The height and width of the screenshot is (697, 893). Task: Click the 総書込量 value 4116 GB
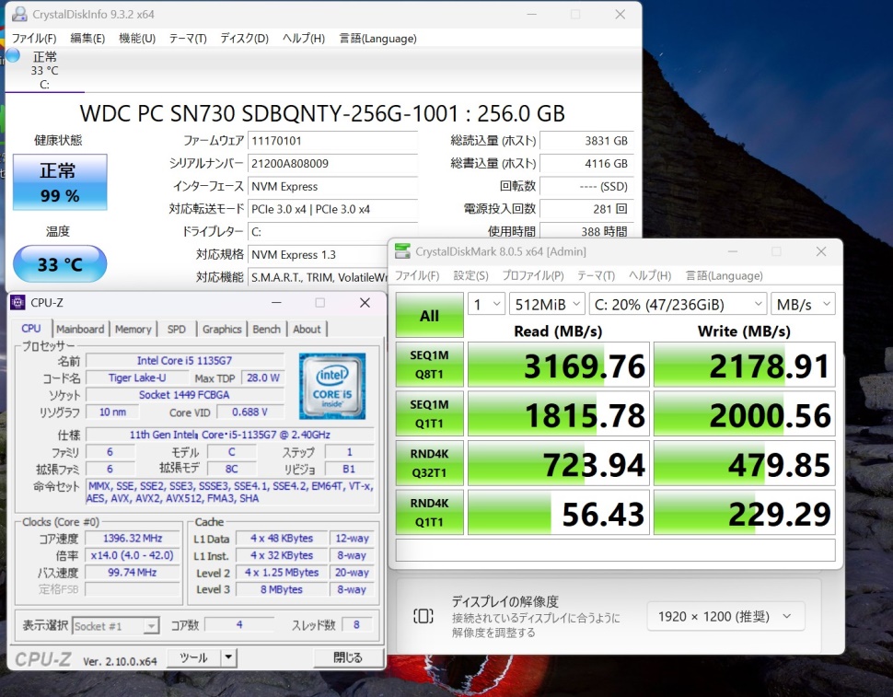[x=586, y=163]
